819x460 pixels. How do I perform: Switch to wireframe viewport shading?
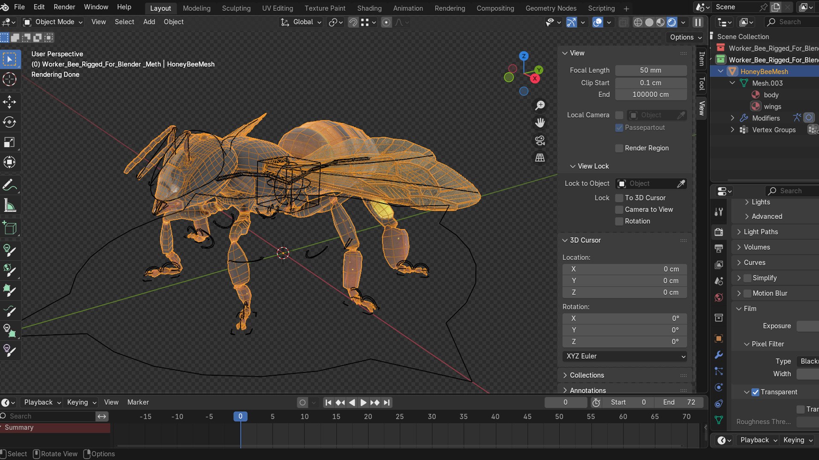tap(638, 22)
